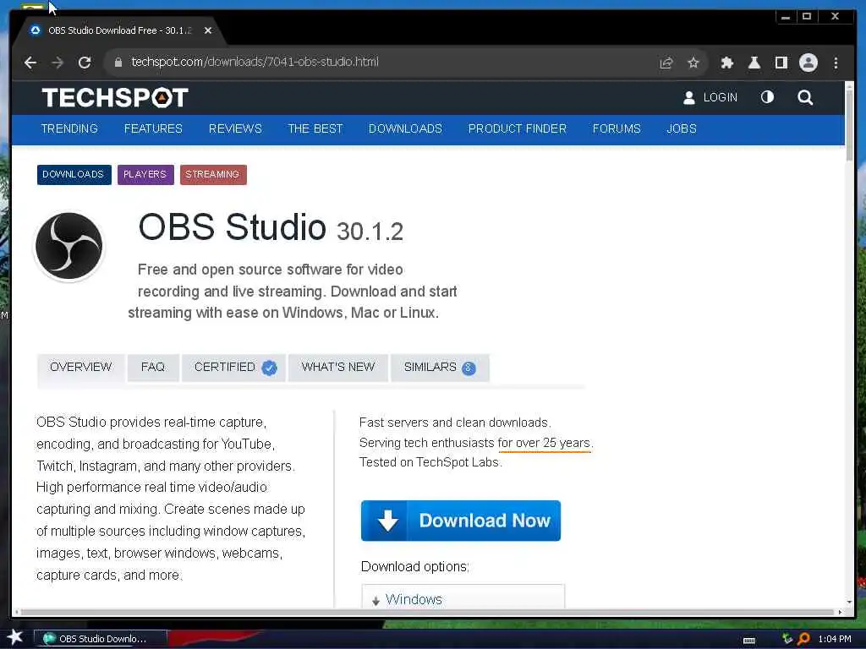Click the TechSpot logo
The height and width of the screenshot is (649, 866).
[115, 98]
